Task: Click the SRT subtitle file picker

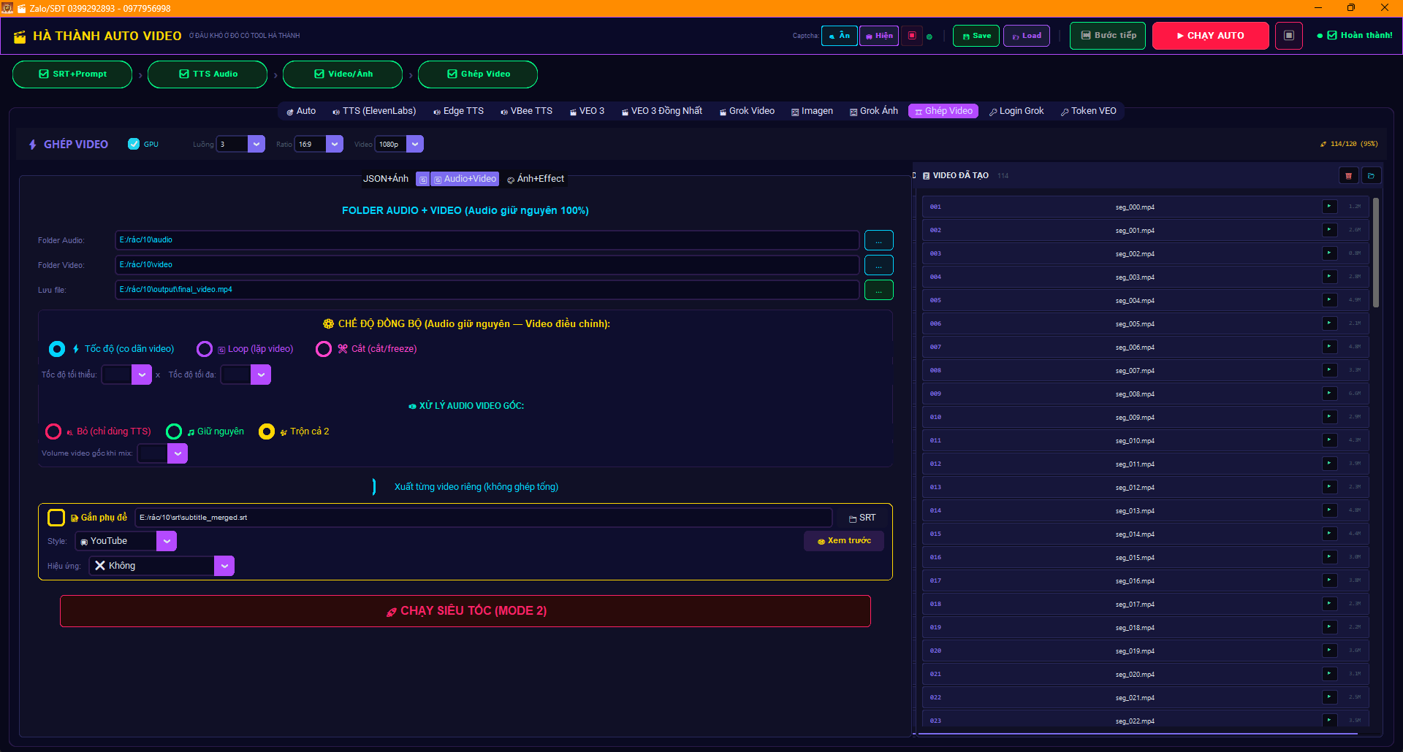Action: coord(862,518)
